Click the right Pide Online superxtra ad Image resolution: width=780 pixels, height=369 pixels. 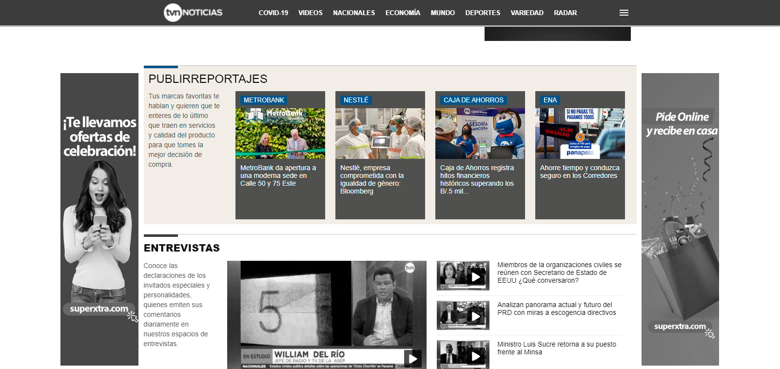[x=680, y=219]
